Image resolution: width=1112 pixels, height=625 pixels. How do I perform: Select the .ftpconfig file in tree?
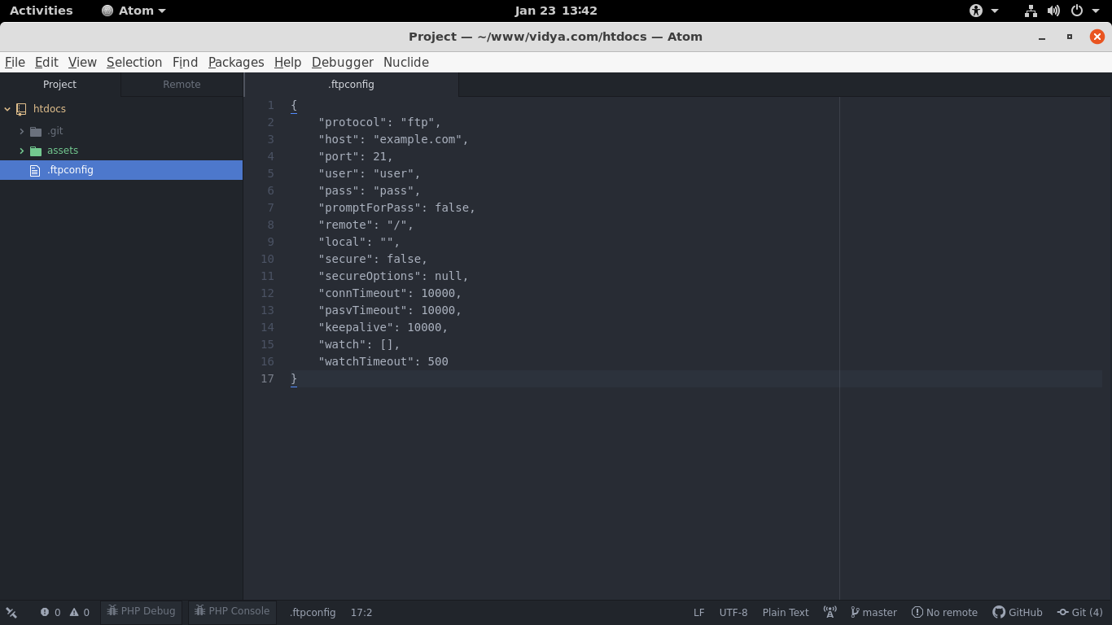[x=121, y=170]
